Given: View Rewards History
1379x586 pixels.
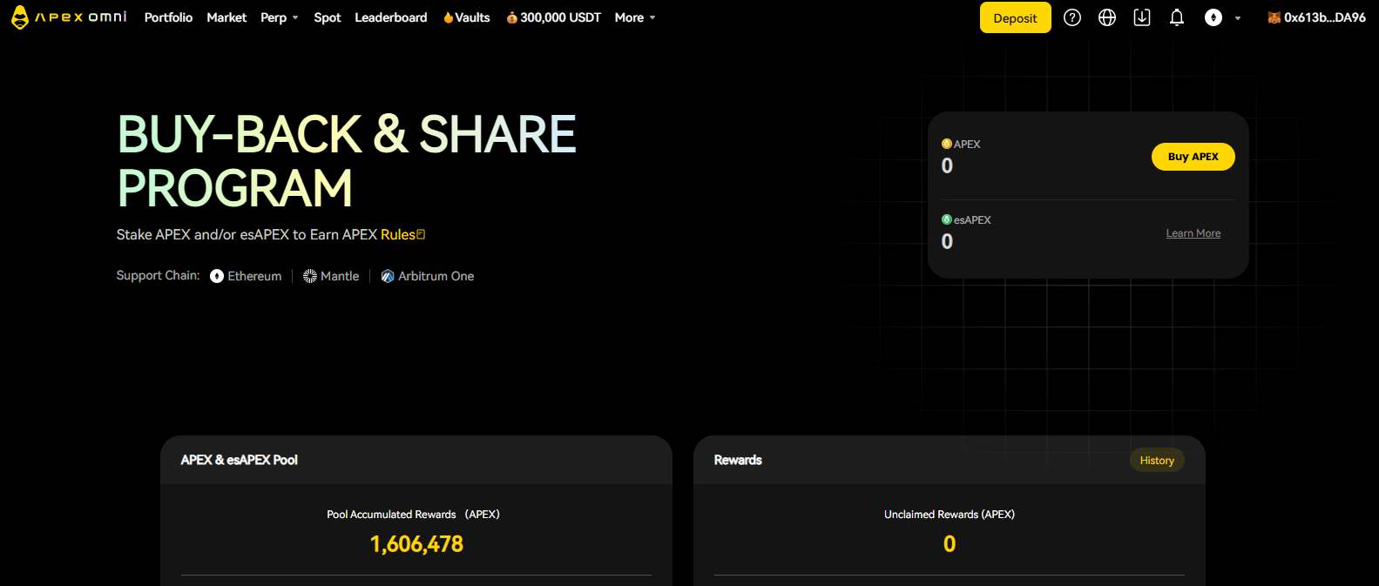Looking at the screenshot, I should pyautogui.click(x=1156, y=461).
